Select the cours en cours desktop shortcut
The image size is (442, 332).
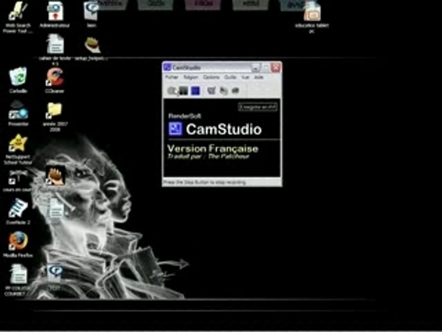17,181
